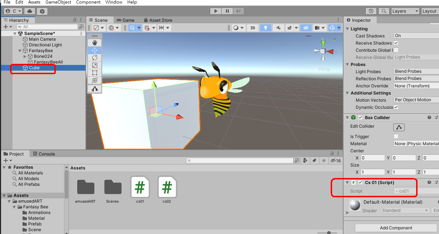This screenshot has width=439, height=234.
Task: Disable the Cs 01 script checkbox
Action: [360, 183]
